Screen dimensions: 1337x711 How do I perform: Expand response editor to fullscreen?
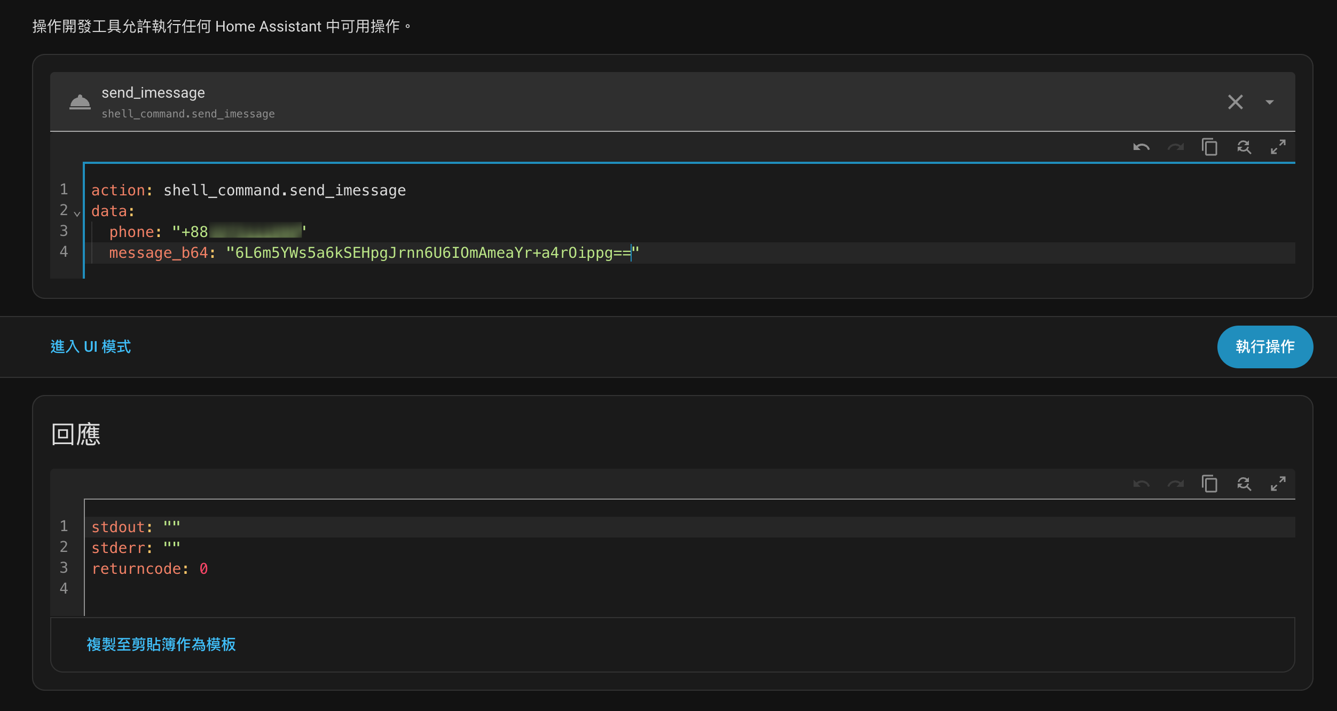tap(1278, 484)
